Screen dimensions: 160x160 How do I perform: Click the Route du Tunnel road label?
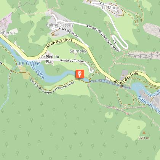[x=72, y=61]
